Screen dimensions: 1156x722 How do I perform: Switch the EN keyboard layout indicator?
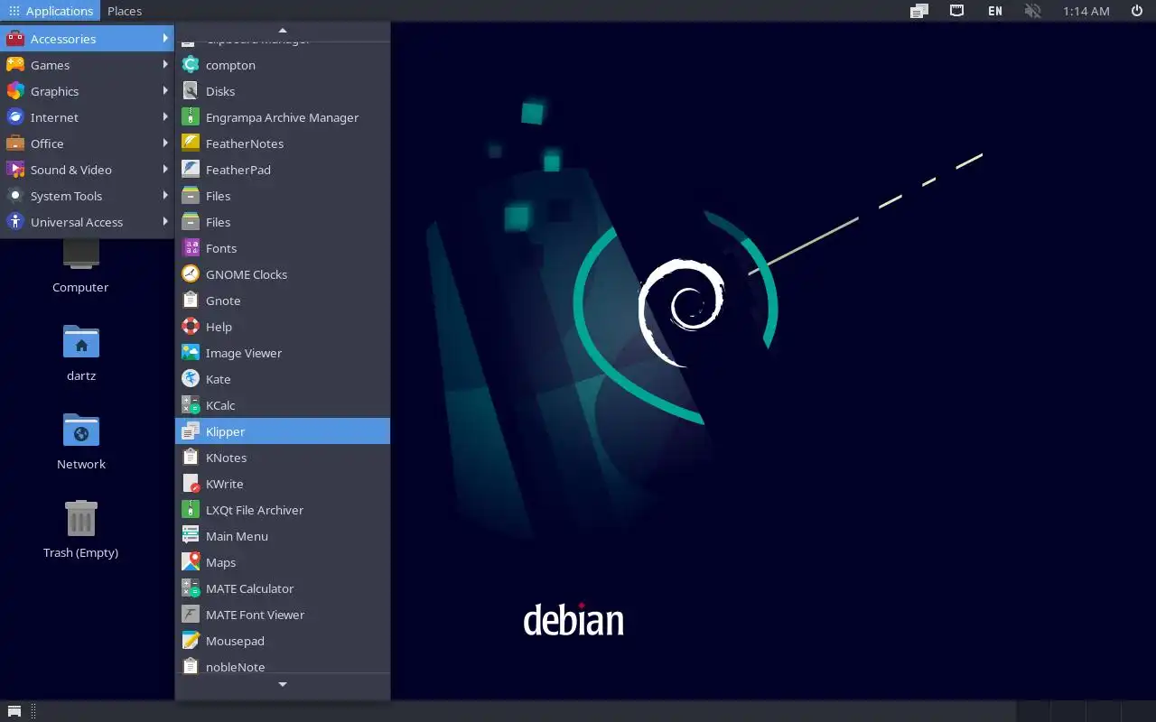[994, 11]
